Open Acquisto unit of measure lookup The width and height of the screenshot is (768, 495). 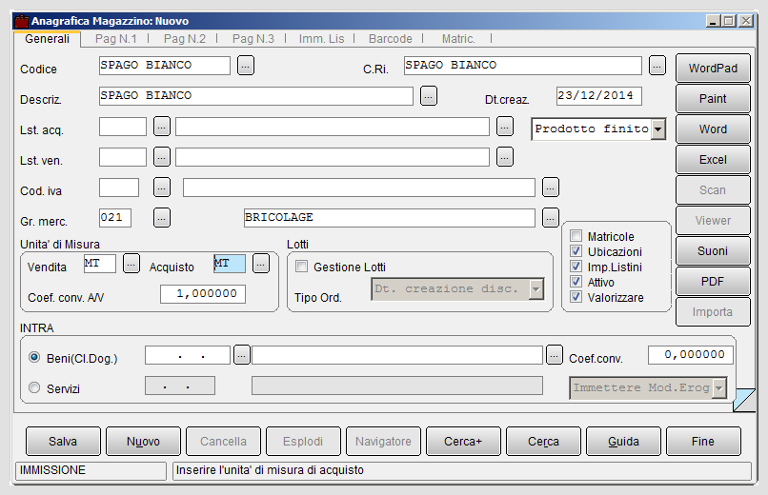pyautogui.click(x=261, y=264)
